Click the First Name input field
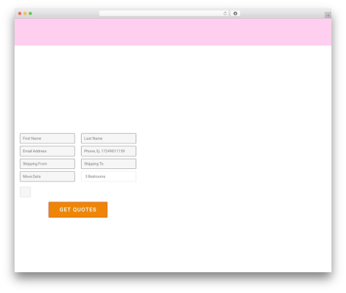346x293 pixels. pyautogui.click(x=47, y=139)
